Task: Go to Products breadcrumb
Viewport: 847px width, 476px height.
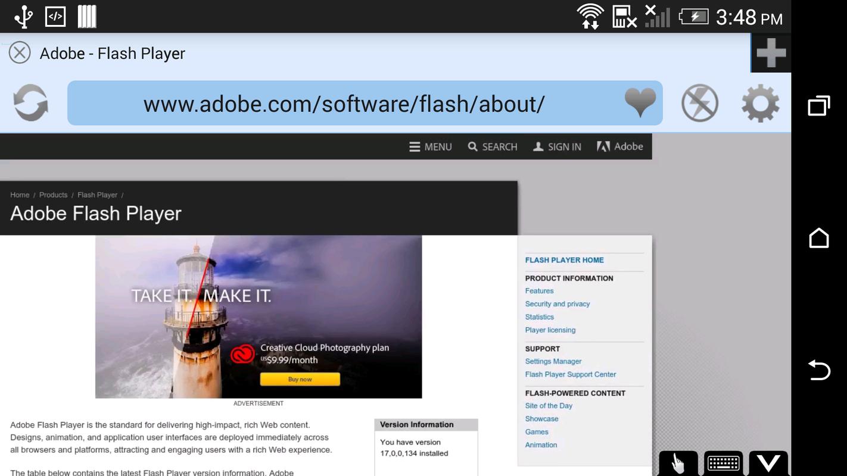Action: 53,195
